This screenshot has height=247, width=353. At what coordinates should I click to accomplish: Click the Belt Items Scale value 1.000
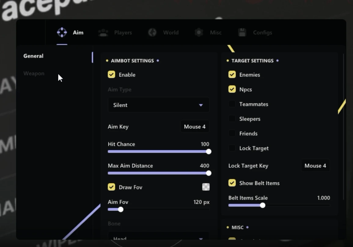pyautogui.click(x=324, y=198)
